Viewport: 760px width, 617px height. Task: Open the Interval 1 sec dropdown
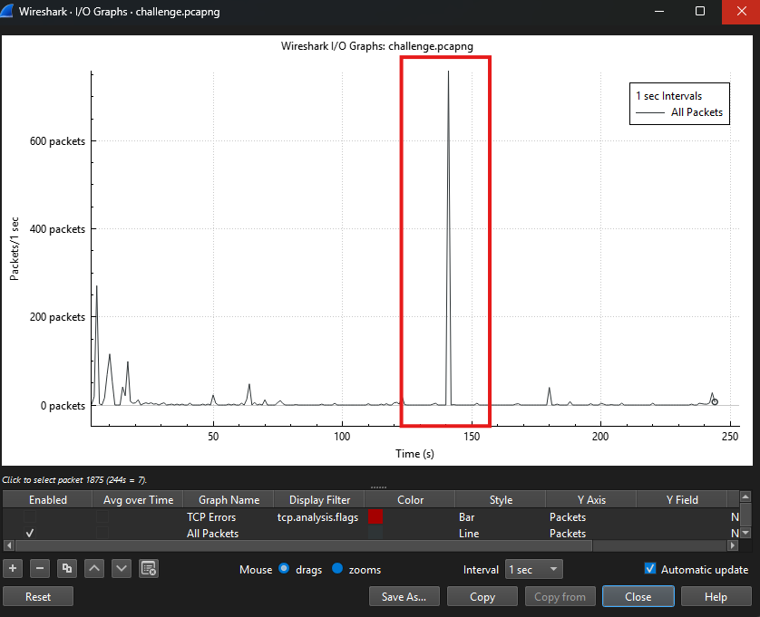(x=533, y=569)
